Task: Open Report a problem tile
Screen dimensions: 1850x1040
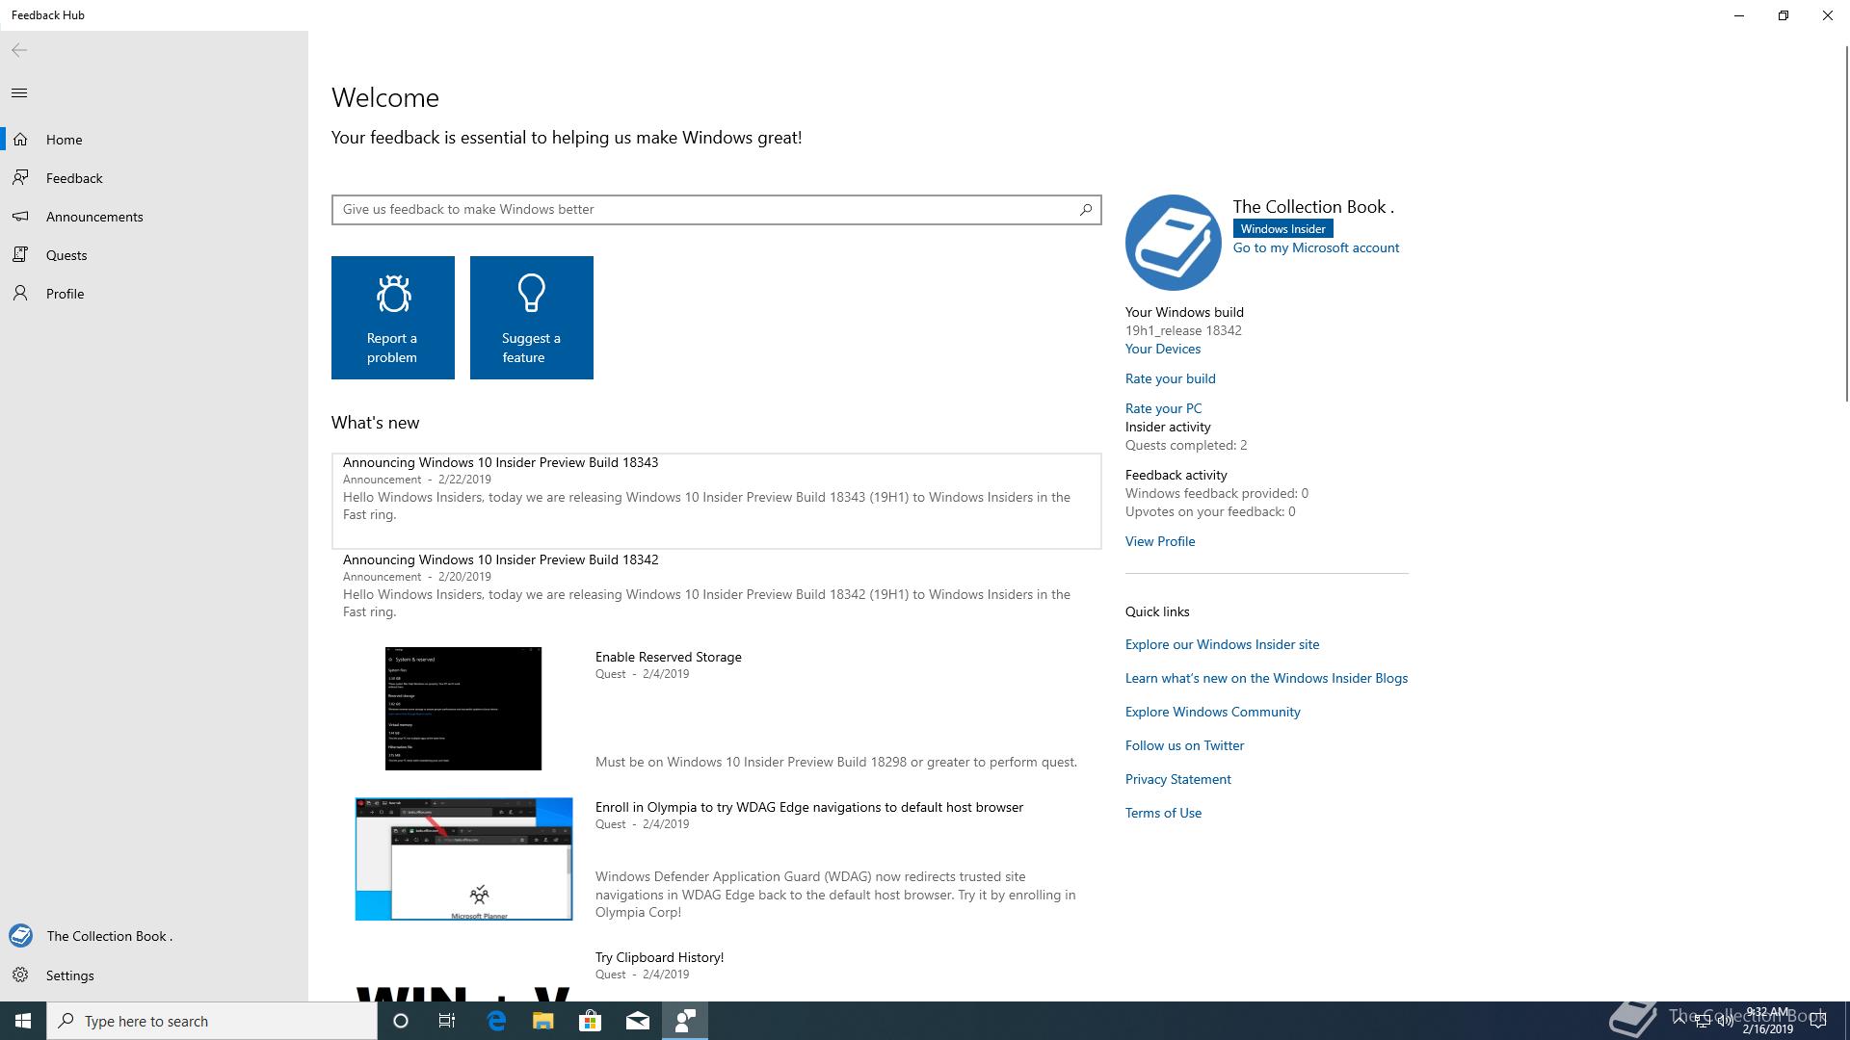Action: click(x=393, y=318)
